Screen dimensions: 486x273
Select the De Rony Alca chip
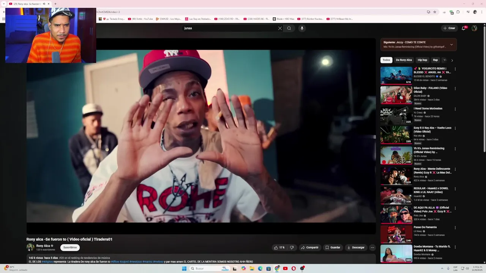click(404, 60)
